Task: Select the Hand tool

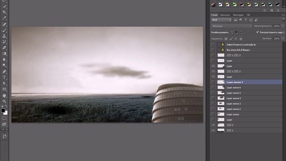Action: point(4,95)
